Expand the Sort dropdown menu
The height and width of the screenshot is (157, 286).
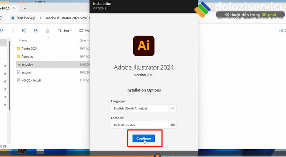(65, 31)
